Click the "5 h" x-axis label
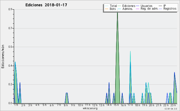The height and width of the screenshot is (111, 180). 44,105
